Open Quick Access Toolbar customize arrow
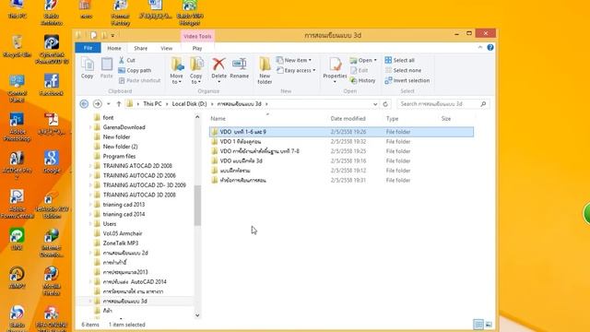This screenshot has height=332, width=590. pos(112,36)
